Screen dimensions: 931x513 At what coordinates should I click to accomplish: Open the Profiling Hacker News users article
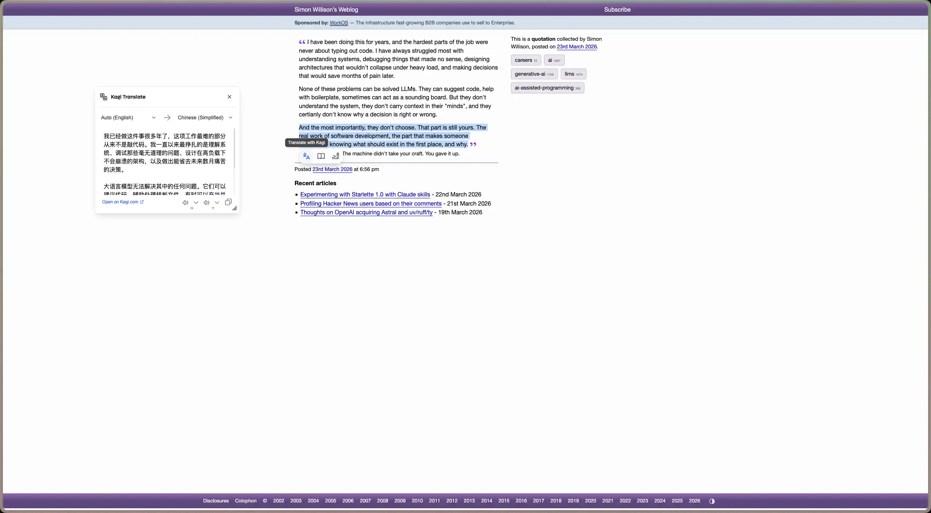371,203
